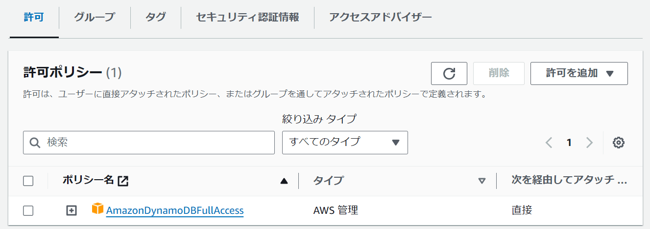650x229 pixels.
Task: Open the アクセスアドバイザー tab
Action: (381, 18)
